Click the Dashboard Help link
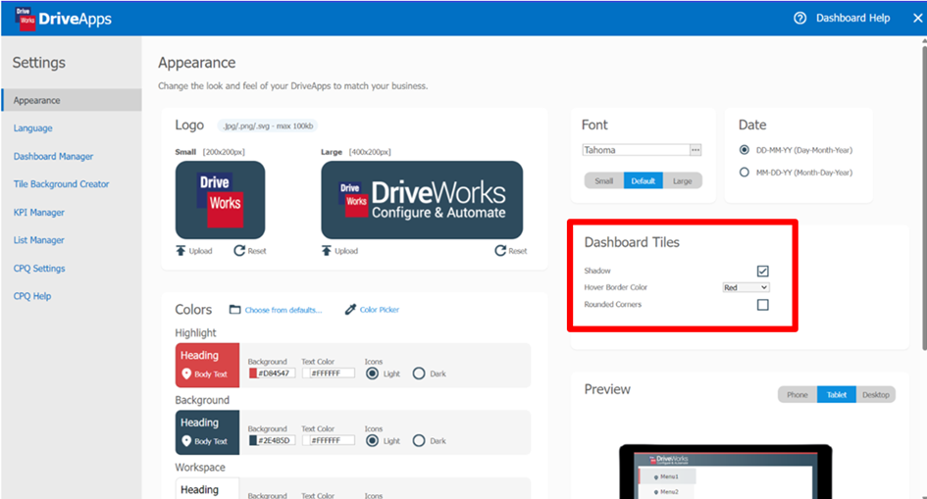 tap(852, 19)
